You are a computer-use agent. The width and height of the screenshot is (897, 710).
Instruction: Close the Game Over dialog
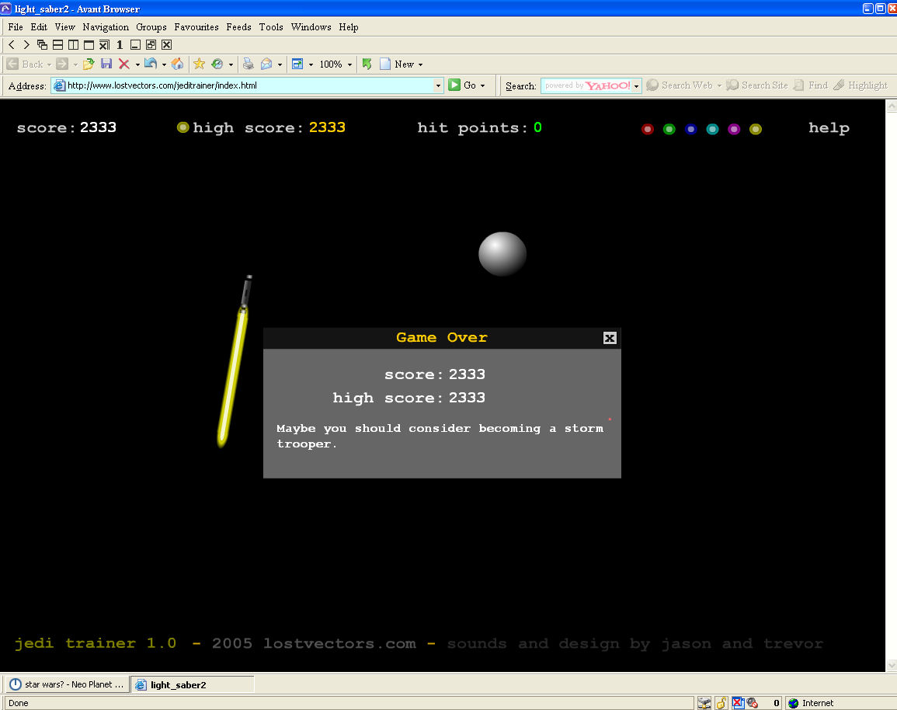(x=610, y=338)
